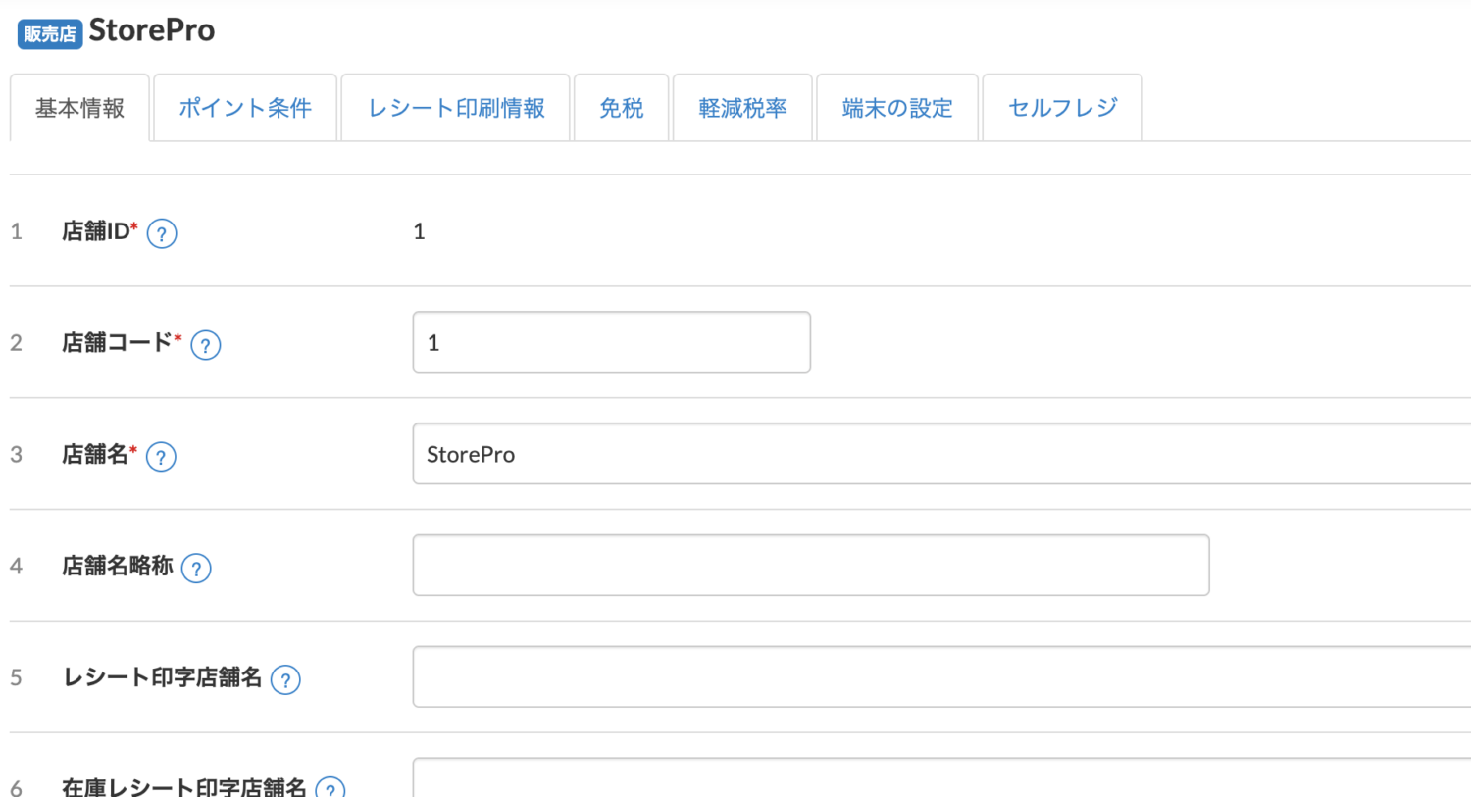Open help for 在庫レシート印字店舗名
The width and height of the screenshot is (1471, 797).
(330, 787)
